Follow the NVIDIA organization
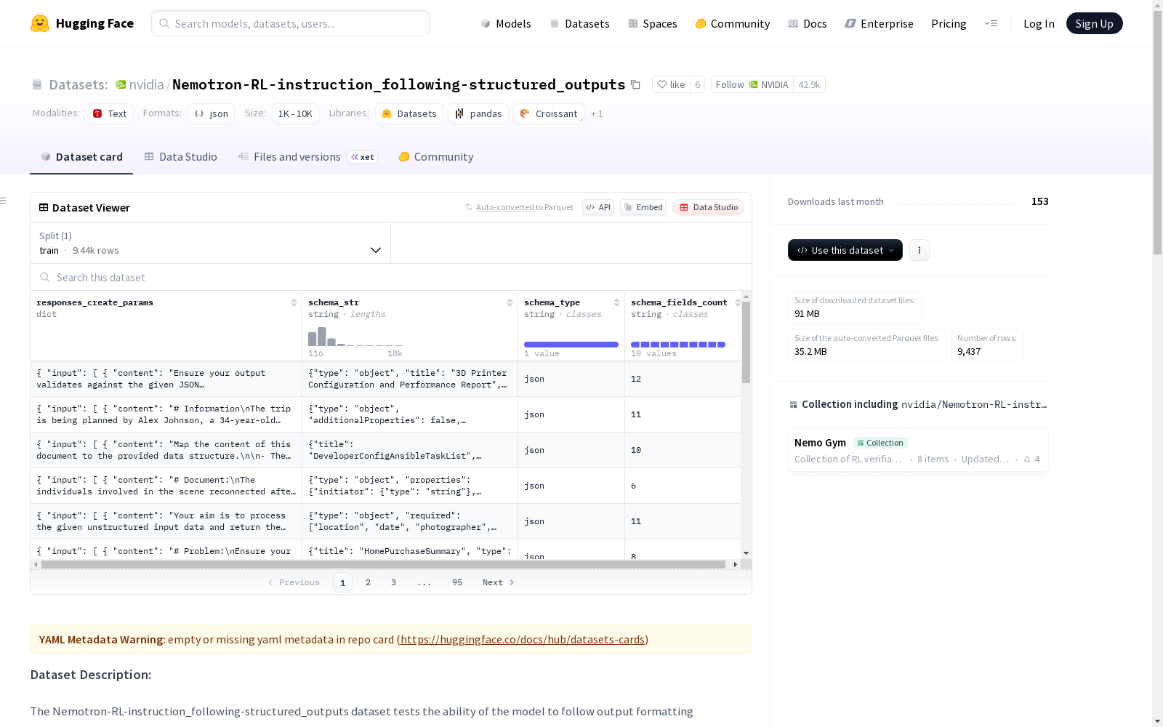The image size is (1163, 727). [x=752, y=84]
